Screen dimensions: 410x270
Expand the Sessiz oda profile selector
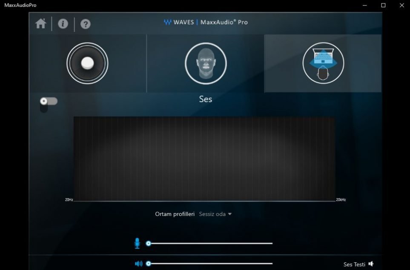(x=212, y=214)
